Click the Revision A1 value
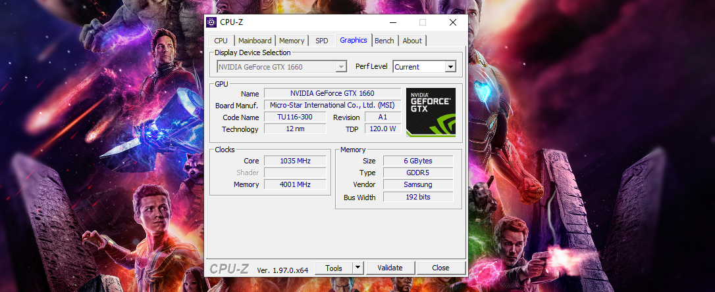The image size is (715, 292). pos(383,117)
